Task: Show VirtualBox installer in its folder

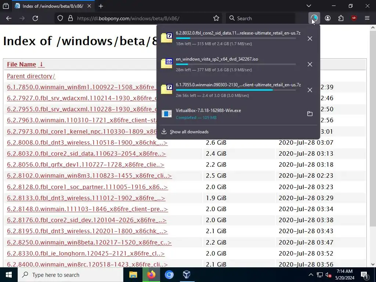Action: pos(310,114)
